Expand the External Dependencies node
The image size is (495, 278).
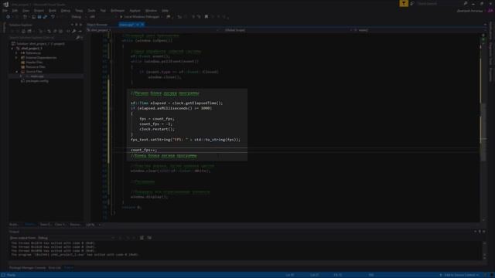pyautogui.click(x=17, y=58)
